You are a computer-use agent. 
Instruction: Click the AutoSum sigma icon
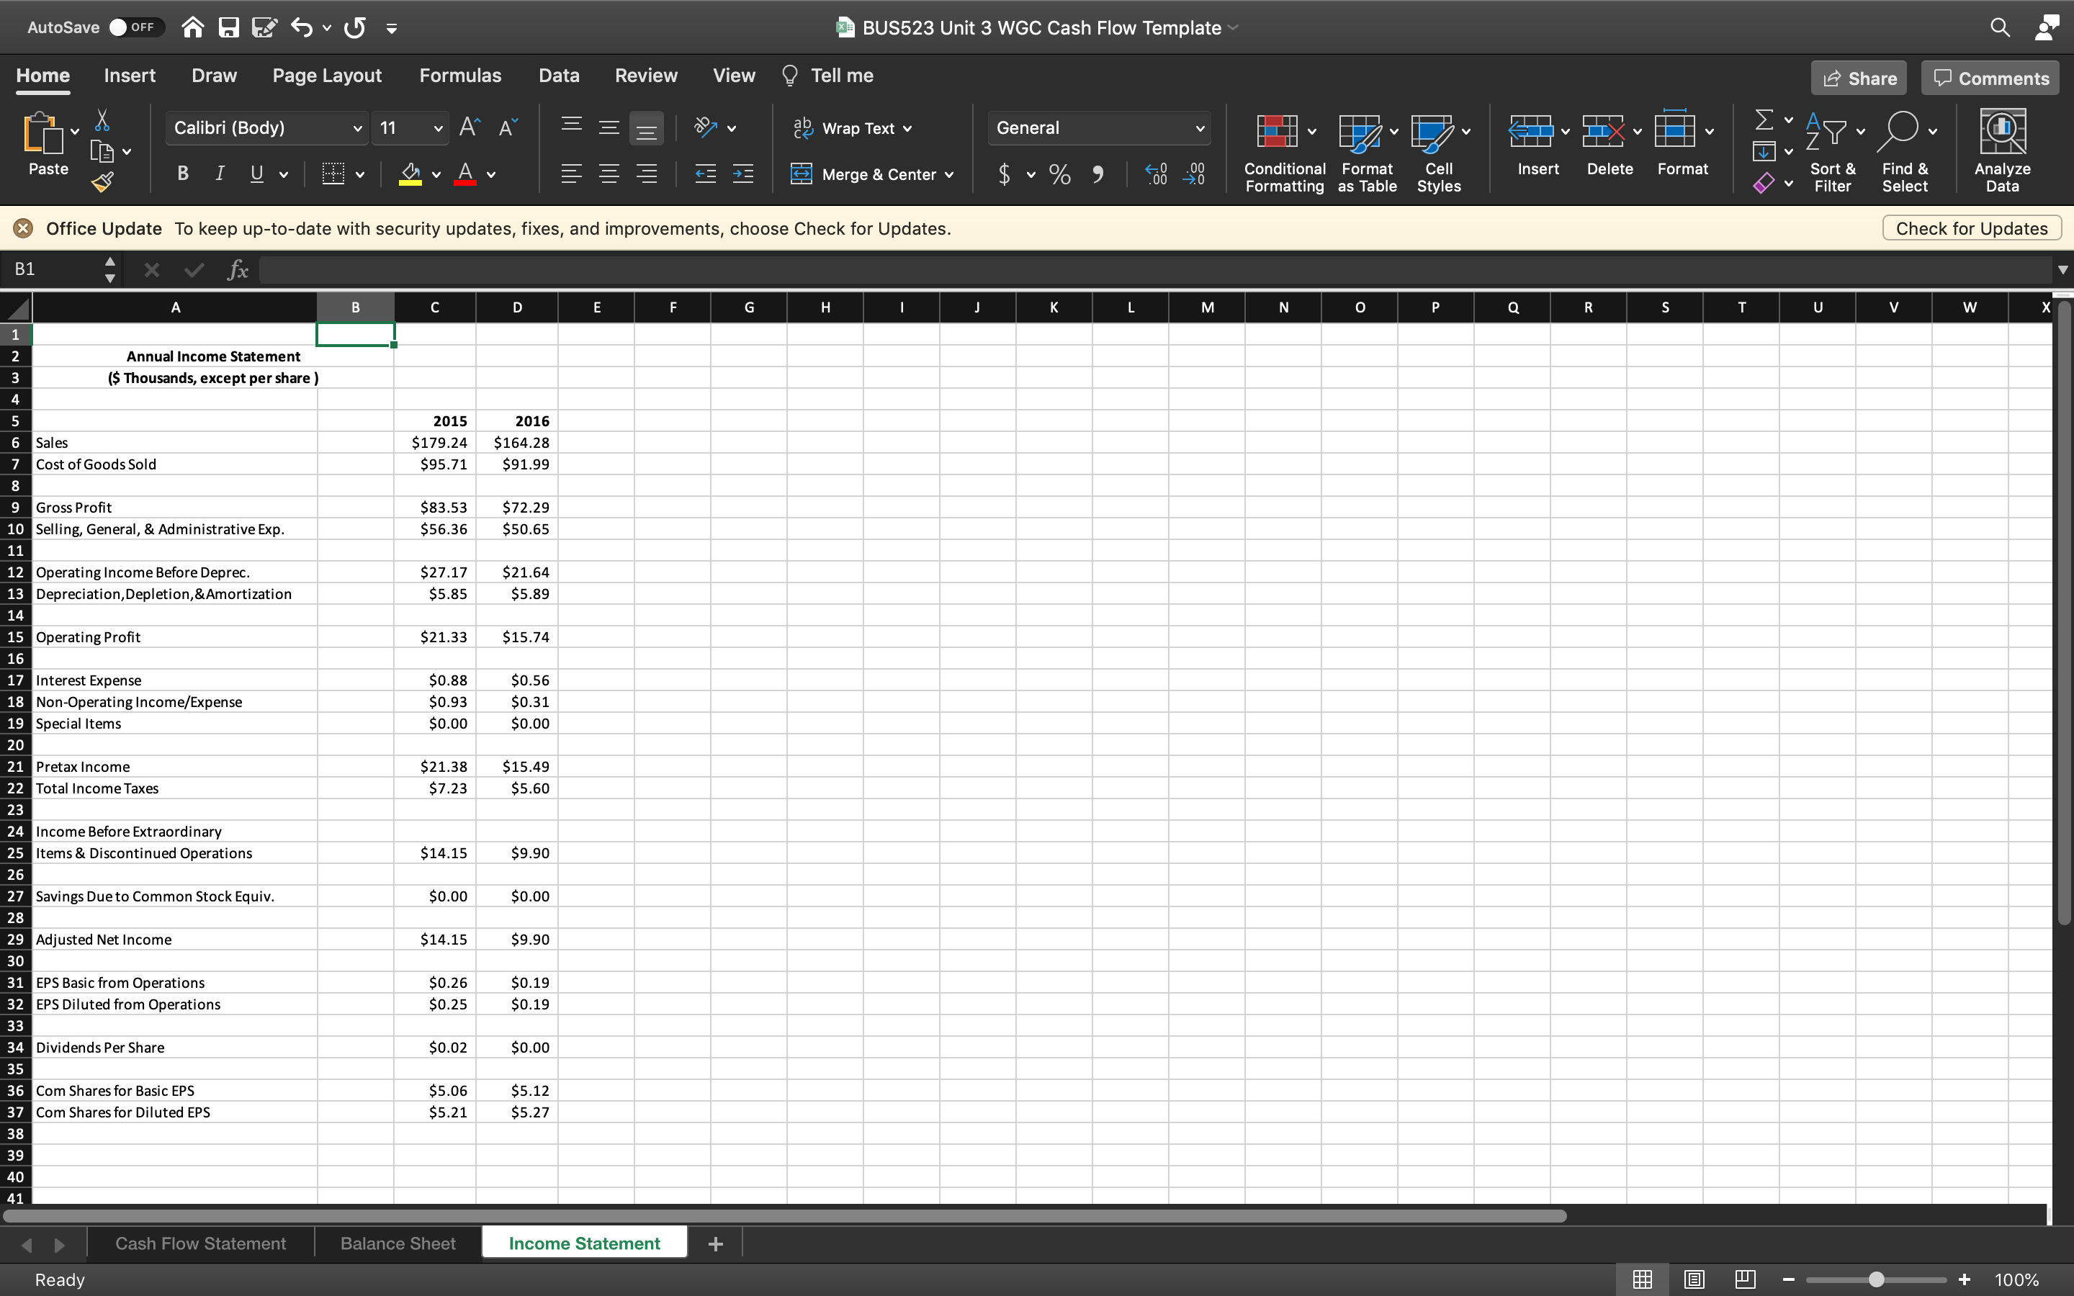click(x=1764, y=119)
